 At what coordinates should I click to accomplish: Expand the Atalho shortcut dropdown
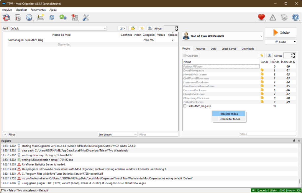[281, 42]
